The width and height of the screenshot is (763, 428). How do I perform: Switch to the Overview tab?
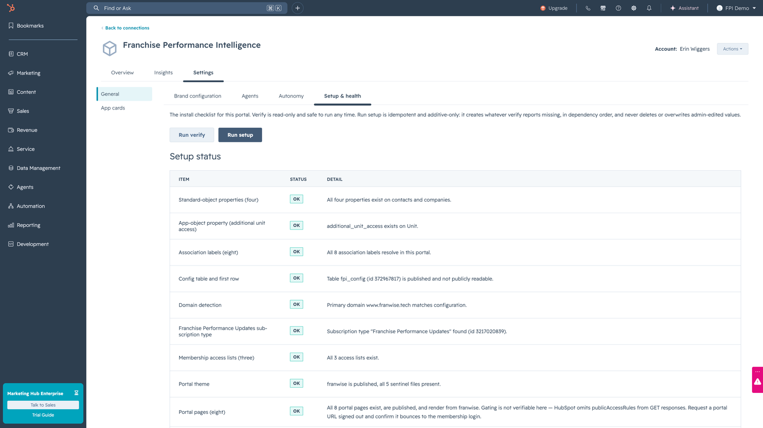pos(122,73)
